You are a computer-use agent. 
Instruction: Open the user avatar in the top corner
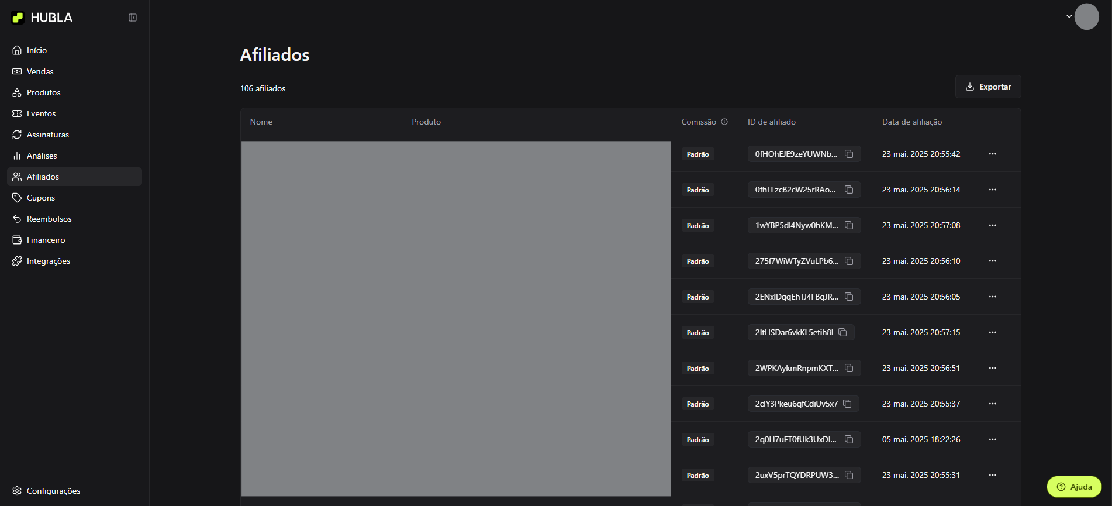[1086, 16]
